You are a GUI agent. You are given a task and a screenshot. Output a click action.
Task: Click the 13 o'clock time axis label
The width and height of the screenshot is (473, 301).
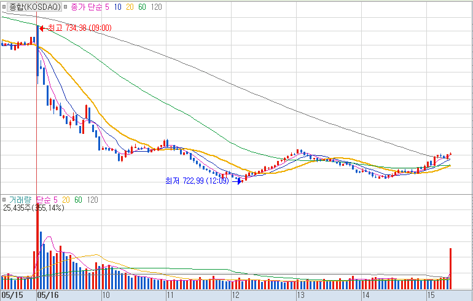[301, 295]
